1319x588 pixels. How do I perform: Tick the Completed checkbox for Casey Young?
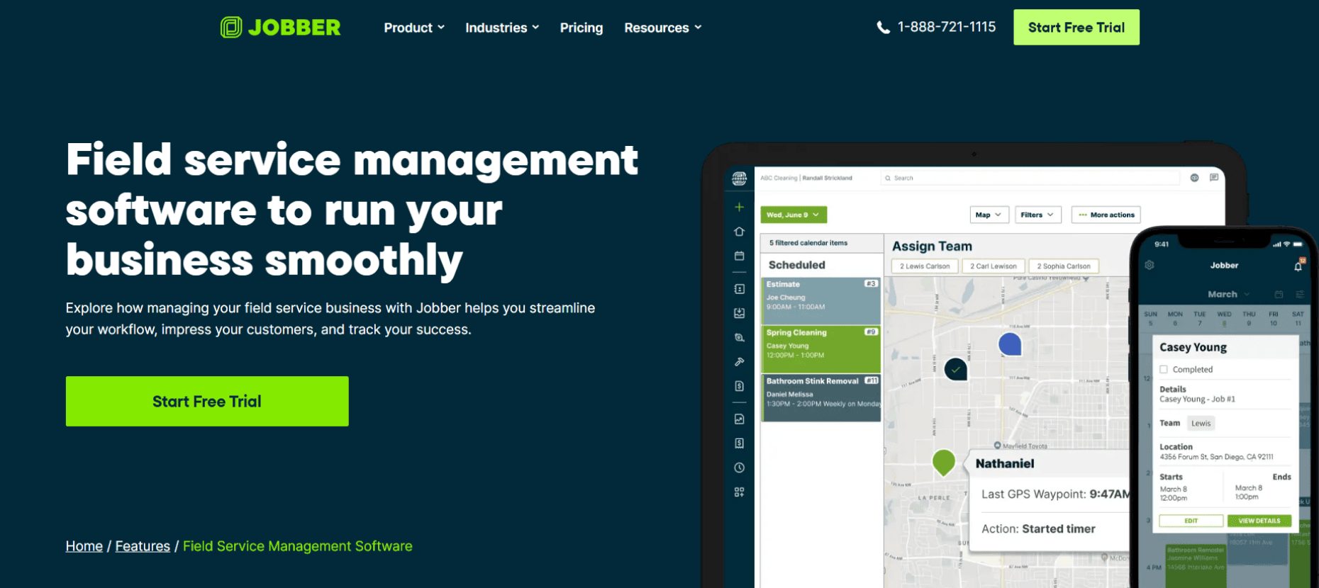pos(1164,369)
